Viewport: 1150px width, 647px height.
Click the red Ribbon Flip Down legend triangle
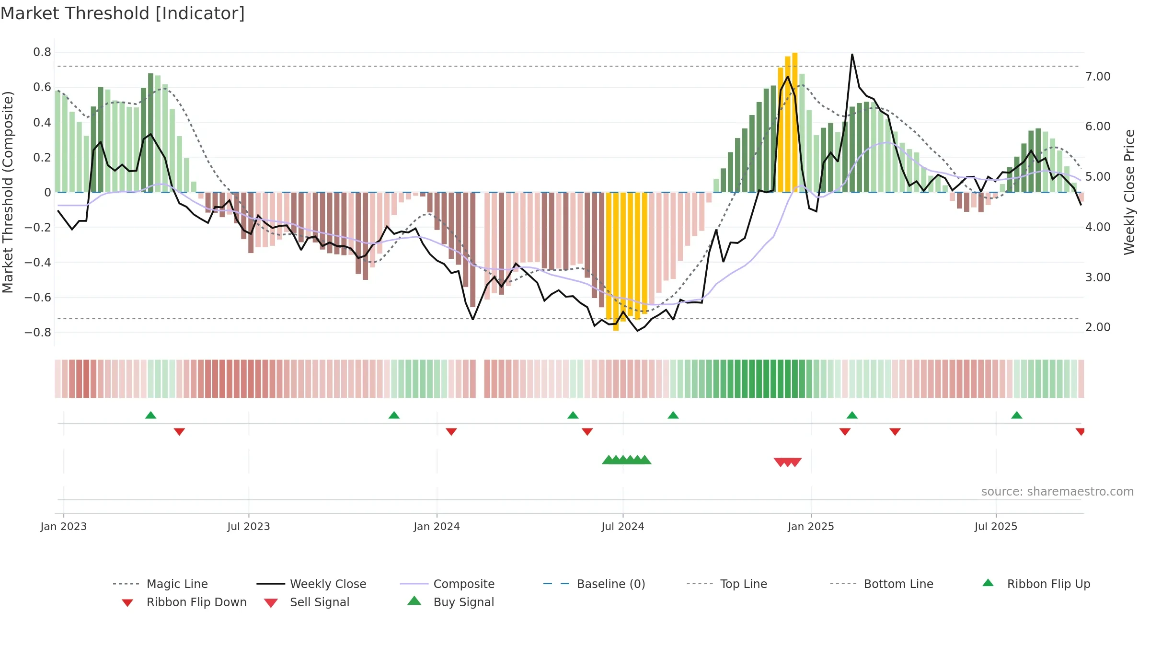point(127,603)
